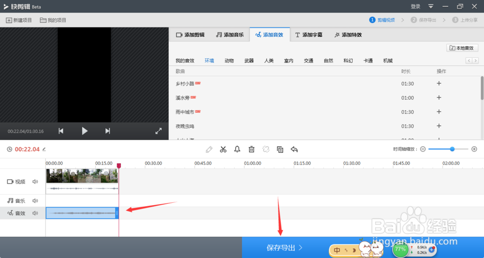Open the 添加剪辑 tab
484x258 pixels.
[x=190, y=35]
